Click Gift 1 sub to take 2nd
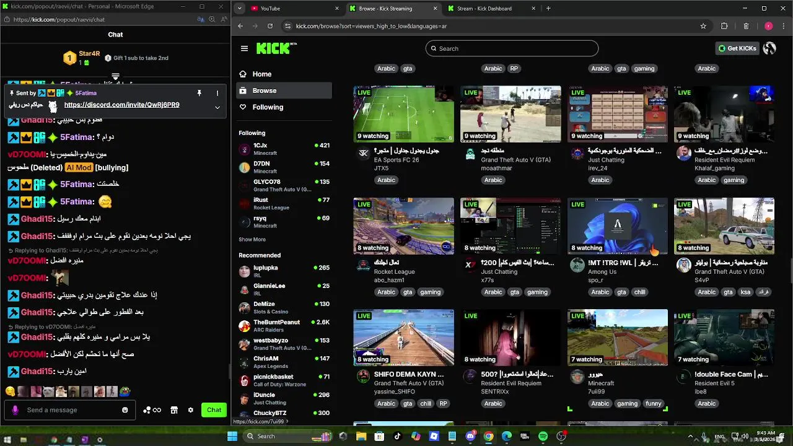The height and width of the screenshot is (446, 793). pyautogui.click(x=136, y=58)
